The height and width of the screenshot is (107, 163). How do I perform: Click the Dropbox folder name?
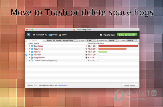pos(37,55)
